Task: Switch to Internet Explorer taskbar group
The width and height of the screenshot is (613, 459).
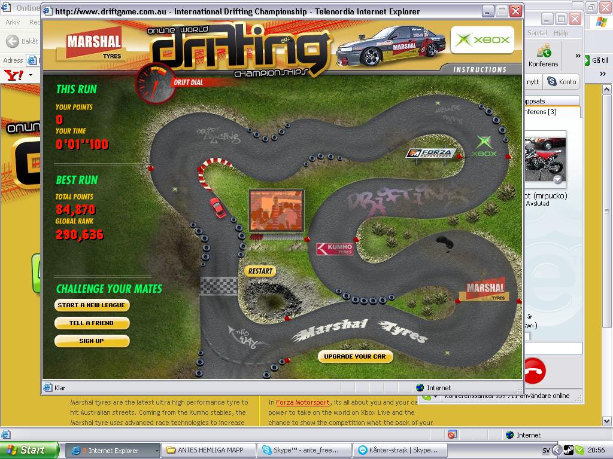Action: [x=112, y=451]
